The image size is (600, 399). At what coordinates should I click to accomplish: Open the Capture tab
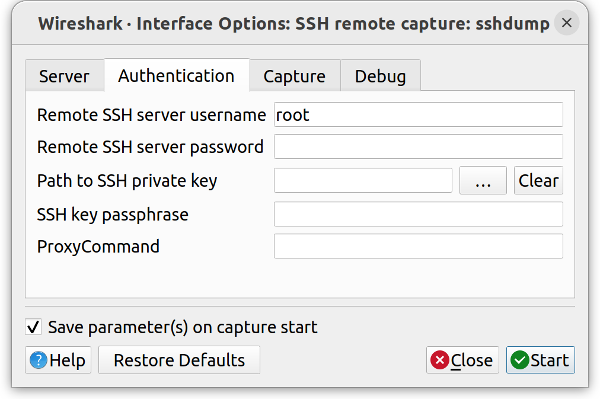(294, 76)
